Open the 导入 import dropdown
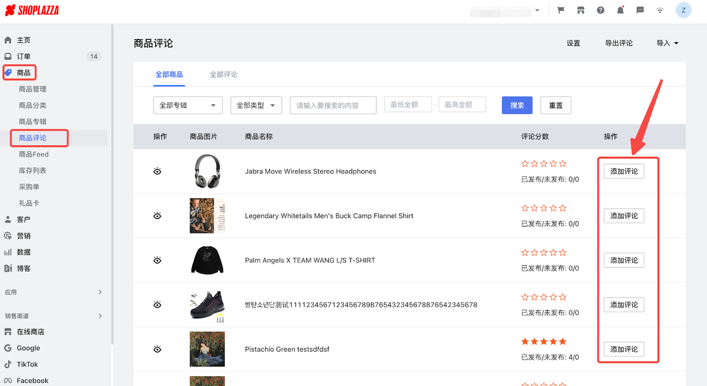This screenshot has width=707, height=386. tap(667, 43)
